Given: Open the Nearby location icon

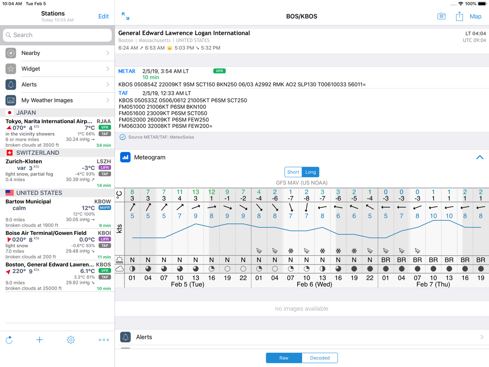Looking at the screenshot, I should [11, 53].
